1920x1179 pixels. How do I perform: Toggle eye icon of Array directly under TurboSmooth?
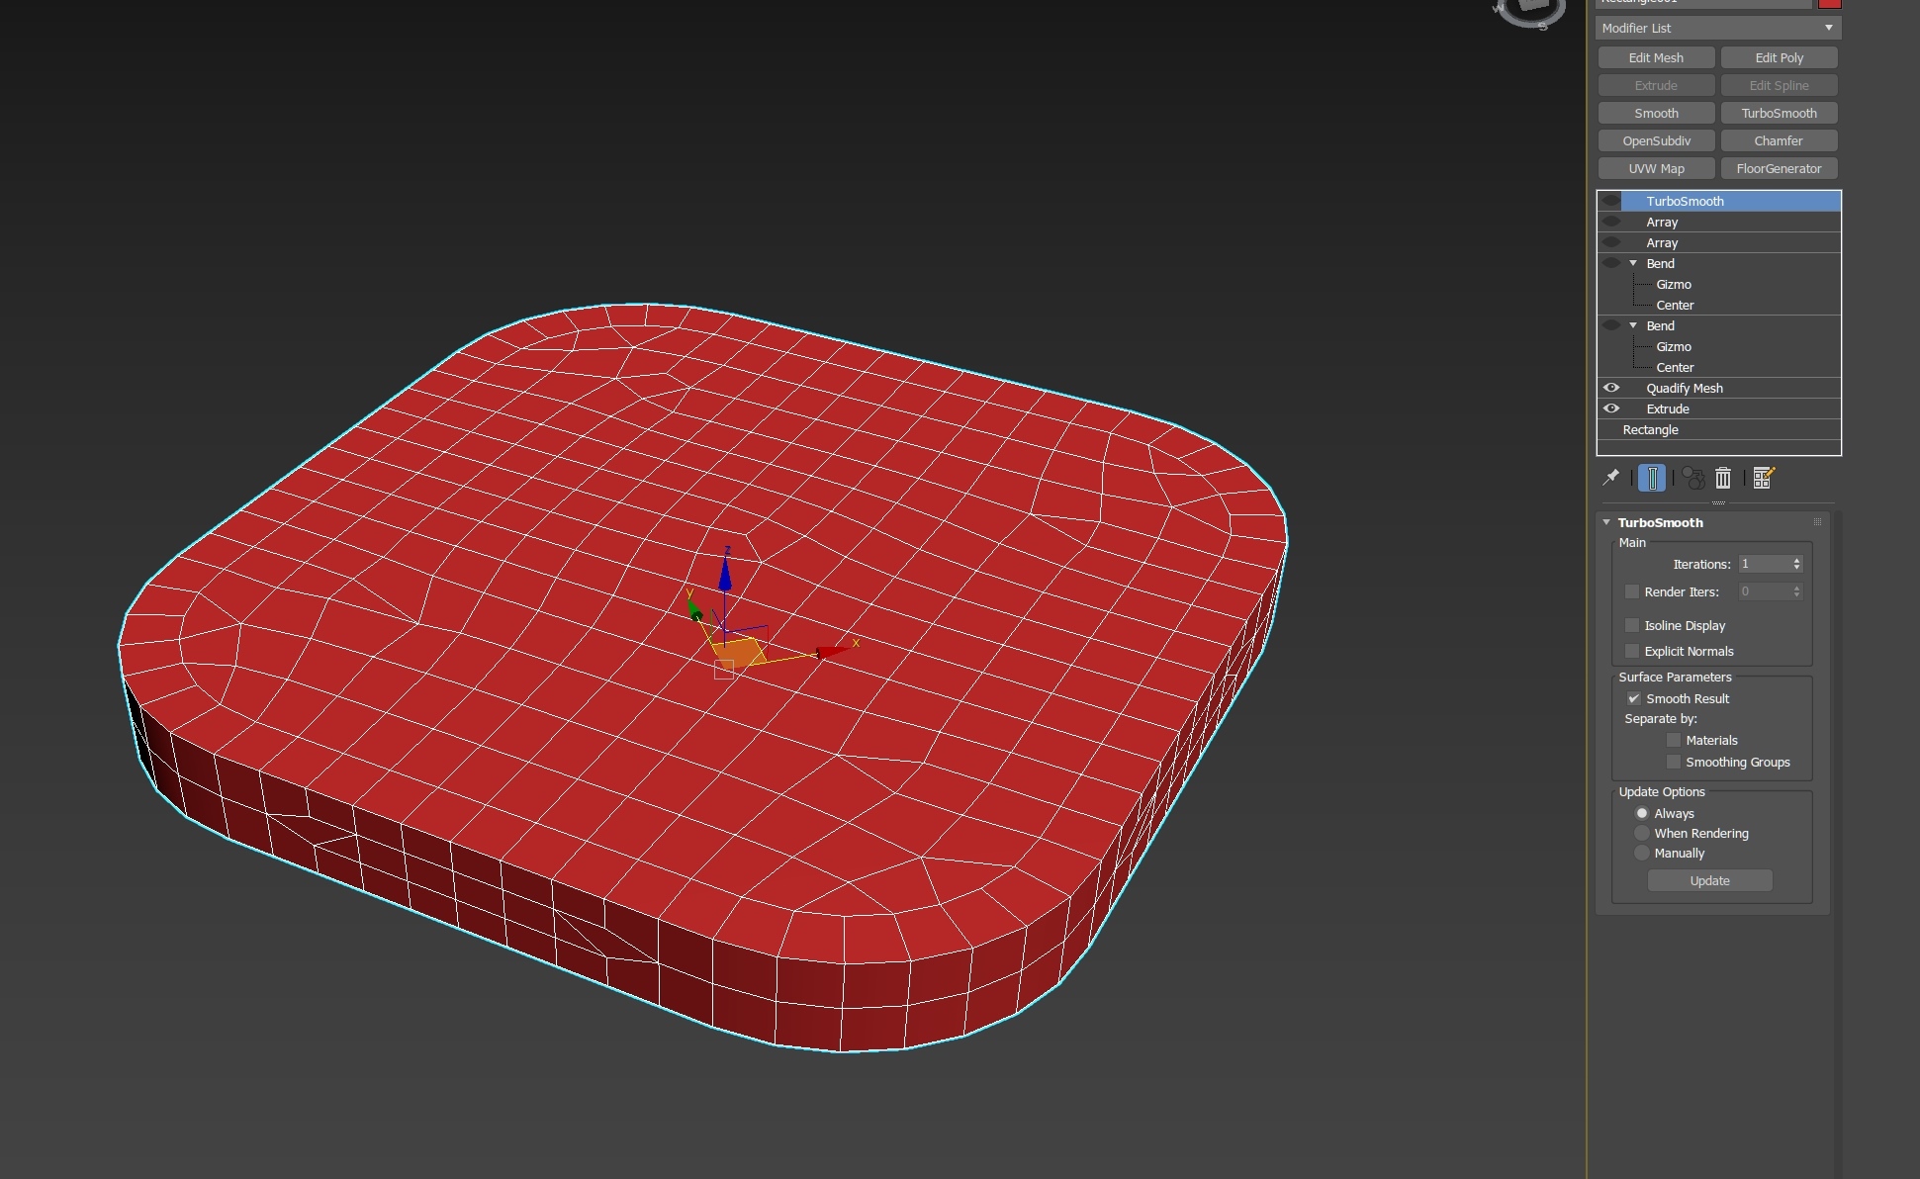(1611, 222)
